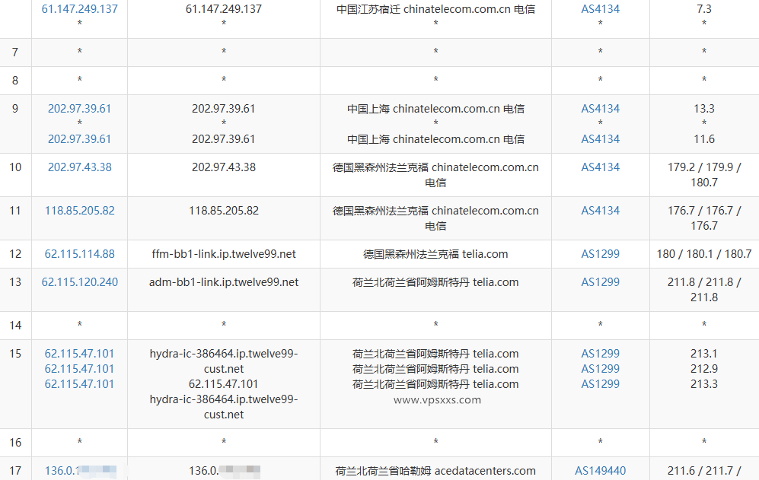Open the blue 61.147.249.137 IP link
The width and height of the screenshot is (759, 480).
[79, 8]
